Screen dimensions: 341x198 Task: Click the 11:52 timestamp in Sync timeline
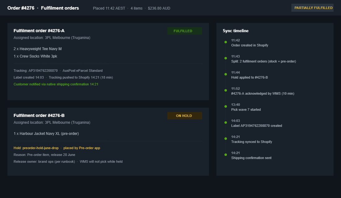click(236, 88)
